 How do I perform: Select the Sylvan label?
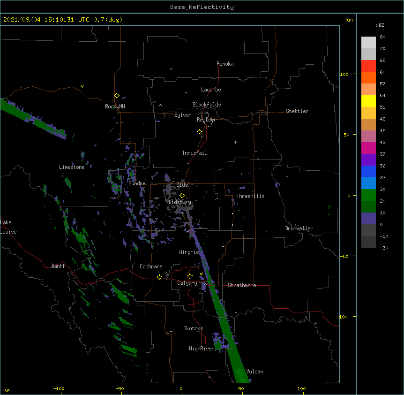click(x=183, y=115)
